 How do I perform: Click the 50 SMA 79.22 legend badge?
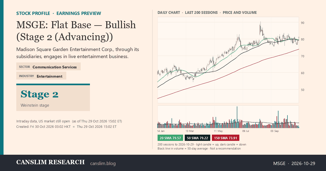pyautogui.click(x=197, y=138)
